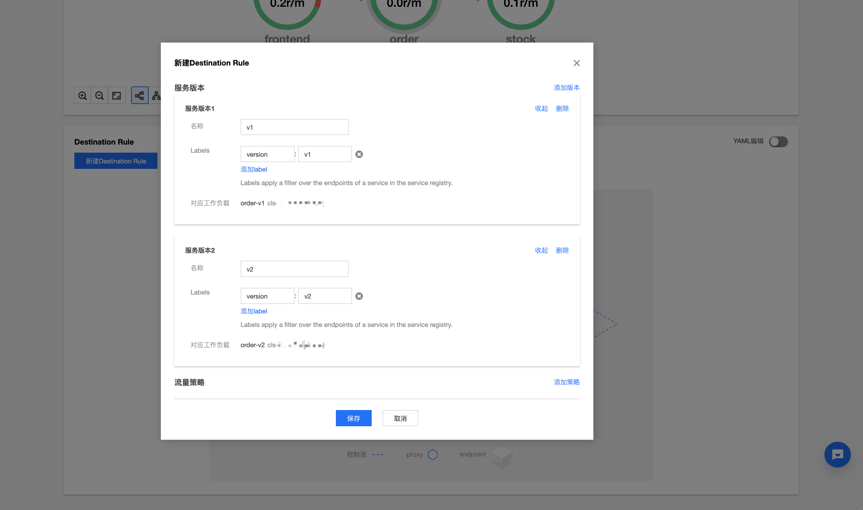This screenshot has height=510, width=863.
Task: Toggle the YAML编辑 switch
Action: click(778, 142)
